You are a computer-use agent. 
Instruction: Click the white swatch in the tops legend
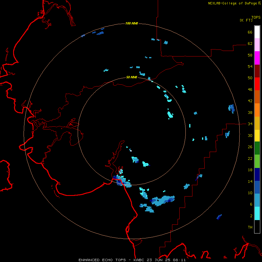pyautogui.click(x=257, y=32)
